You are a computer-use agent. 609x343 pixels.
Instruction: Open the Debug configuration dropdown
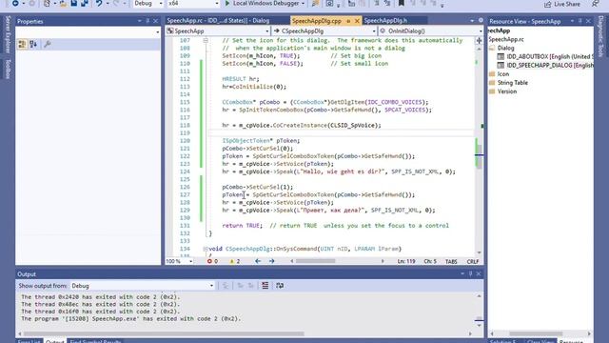148,4
